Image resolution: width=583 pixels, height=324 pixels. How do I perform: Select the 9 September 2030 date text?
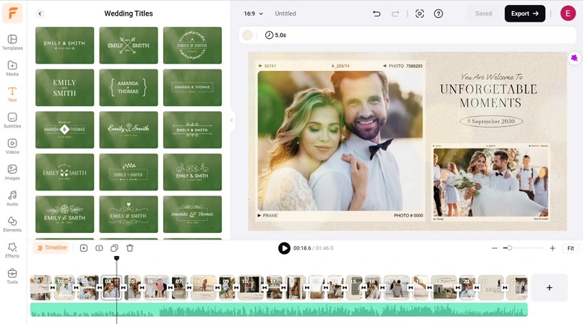pyautogui.click(x=491, y=121)
